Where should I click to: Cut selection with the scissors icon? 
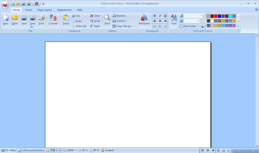coord(73,16)
